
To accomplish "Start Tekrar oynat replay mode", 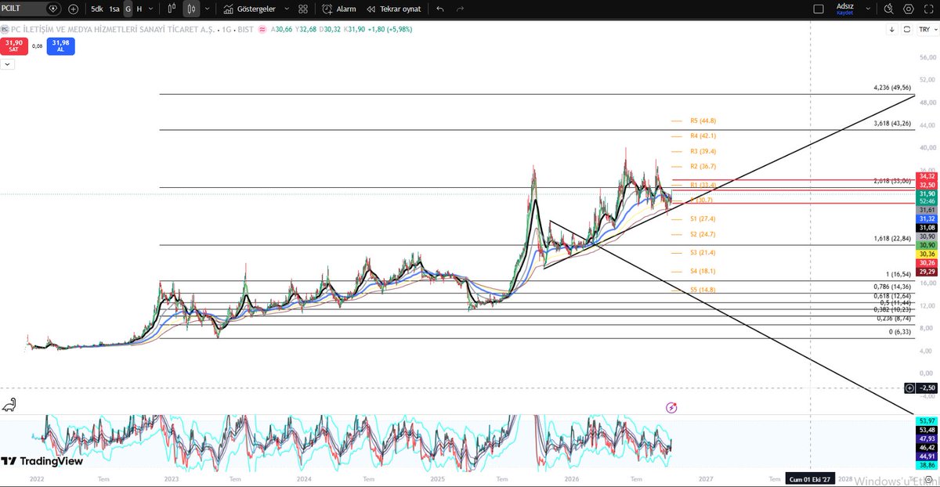I will [393, 9].
